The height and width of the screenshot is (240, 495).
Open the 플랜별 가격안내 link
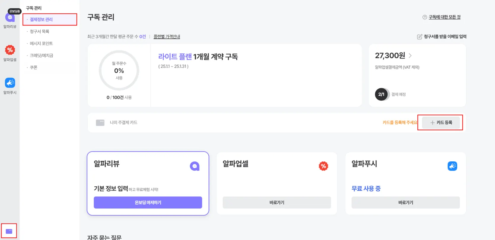167,36
